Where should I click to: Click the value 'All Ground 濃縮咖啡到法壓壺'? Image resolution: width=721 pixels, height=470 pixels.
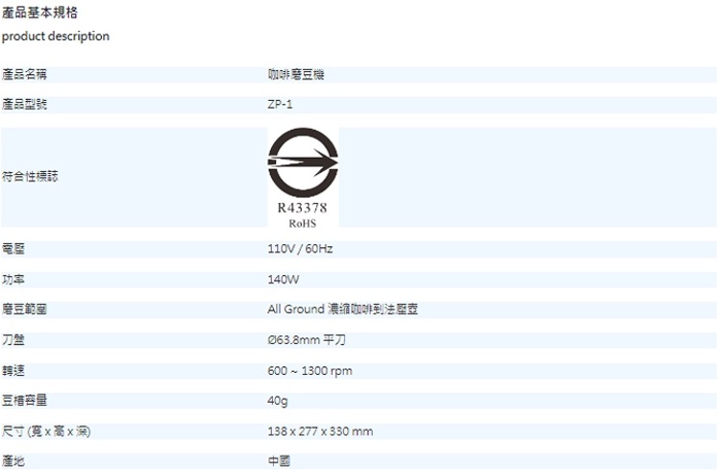[342, 309]
